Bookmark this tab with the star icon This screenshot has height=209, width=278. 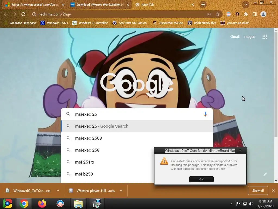218,14
